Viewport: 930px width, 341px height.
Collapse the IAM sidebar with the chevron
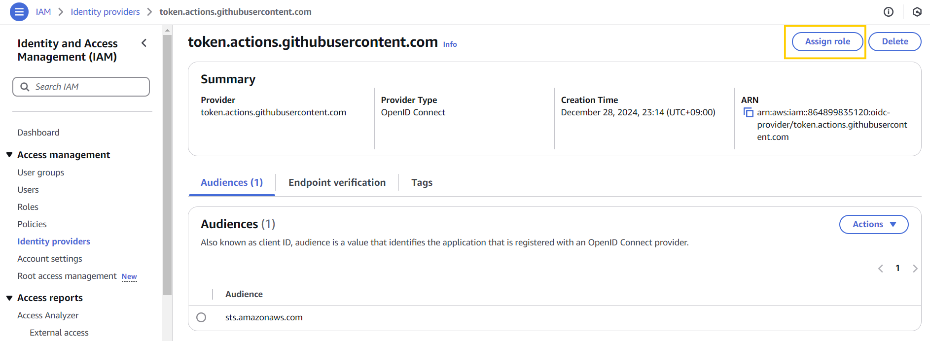tap(144, 43)
